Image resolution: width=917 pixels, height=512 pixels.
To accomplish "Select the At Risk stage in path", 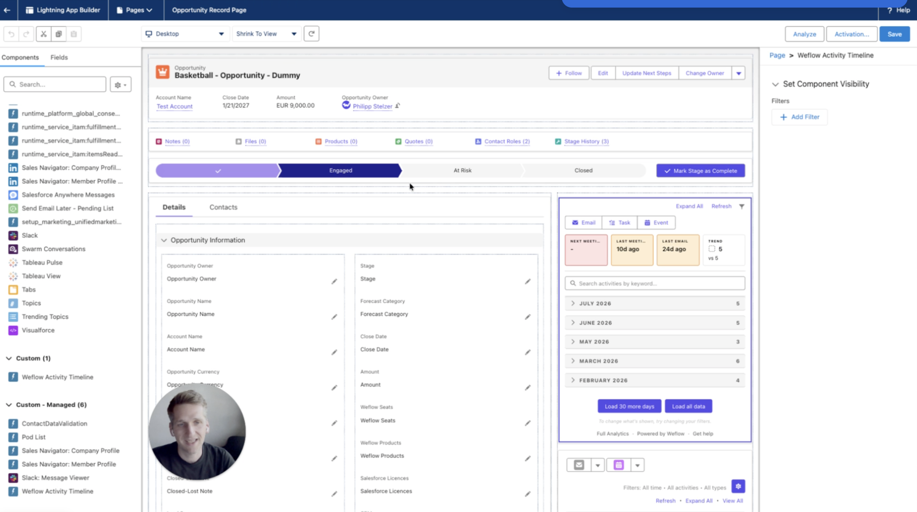I will [462, 171].
